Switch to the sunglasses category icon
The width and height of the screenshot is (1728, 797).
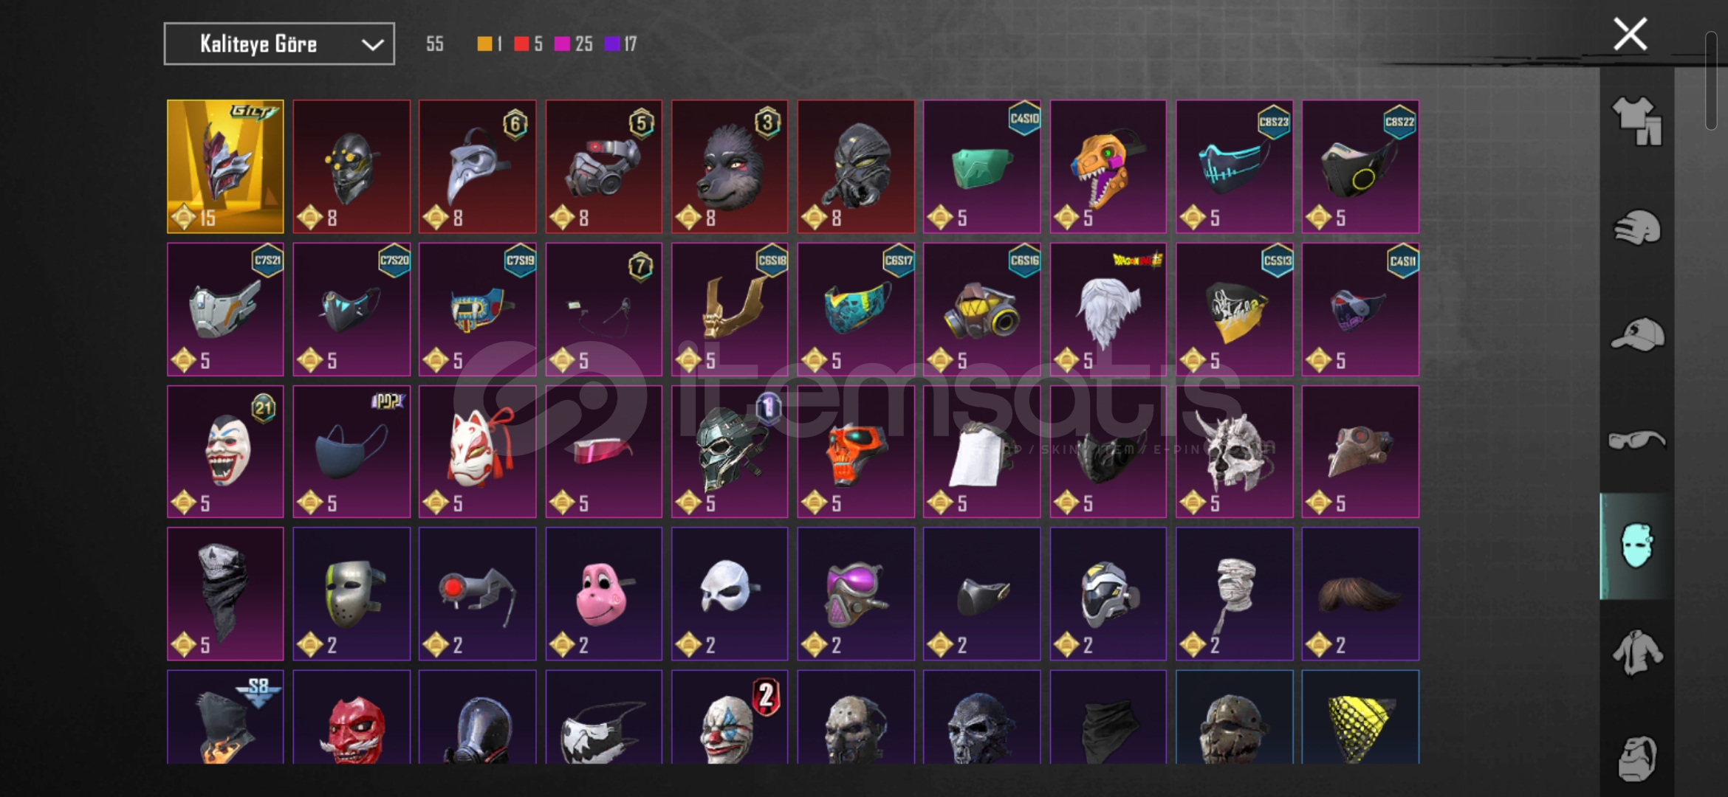pyautogui.click(x=1637, y=441)
